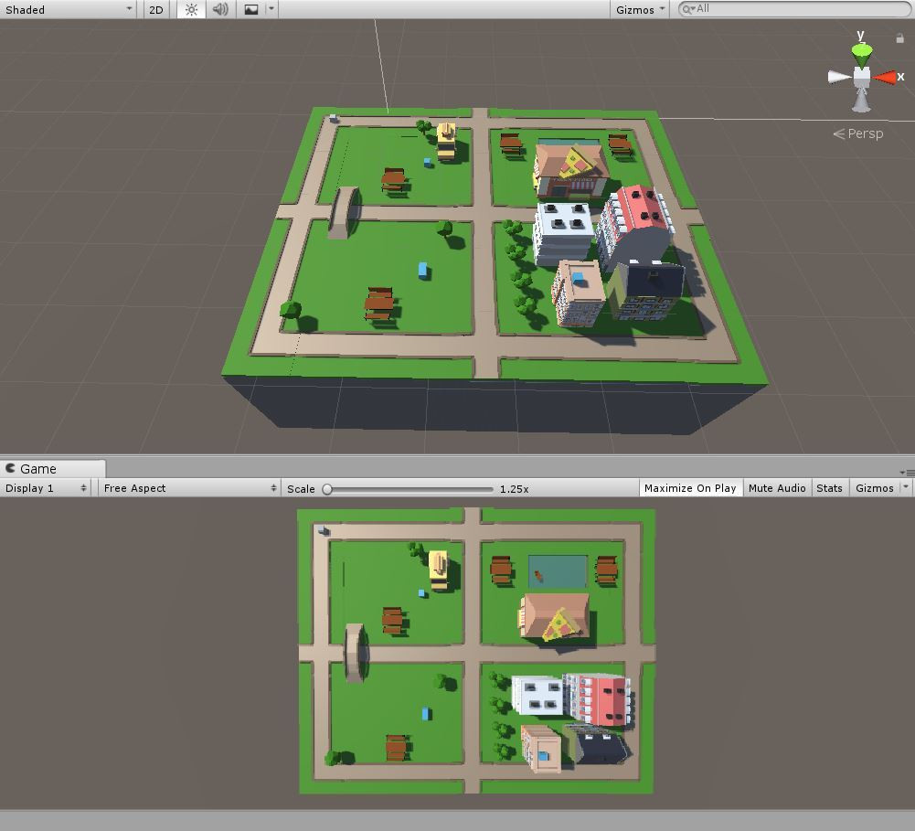Click the magnifier icon in the scene search
Viewport: 915px width, 831px height.
point(688,9)
